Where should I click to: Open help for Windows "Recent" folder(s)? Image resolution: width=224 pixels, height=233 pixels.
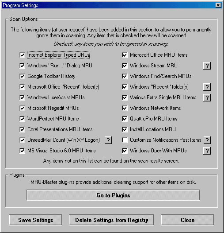[x=207, y=87]
